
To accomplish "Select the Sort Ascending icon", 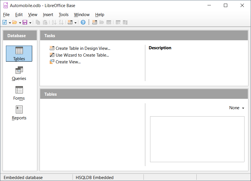I will coord(53,22).
